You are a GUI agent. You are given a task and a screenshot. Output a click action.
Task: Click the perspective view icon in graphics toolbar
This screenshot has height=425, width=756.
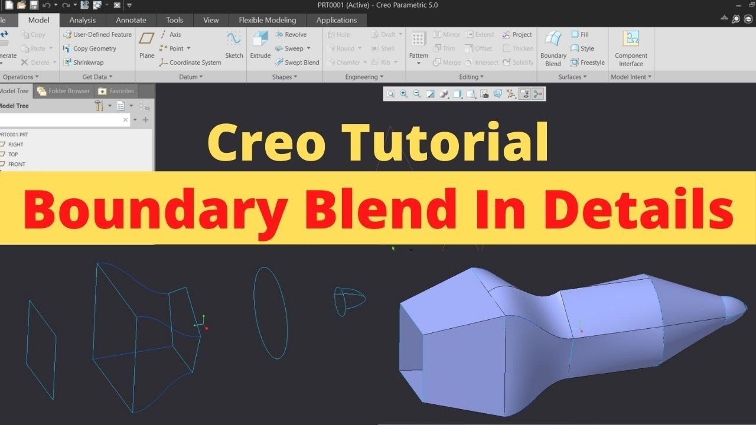pyautogui.click(x=498, y=94)
